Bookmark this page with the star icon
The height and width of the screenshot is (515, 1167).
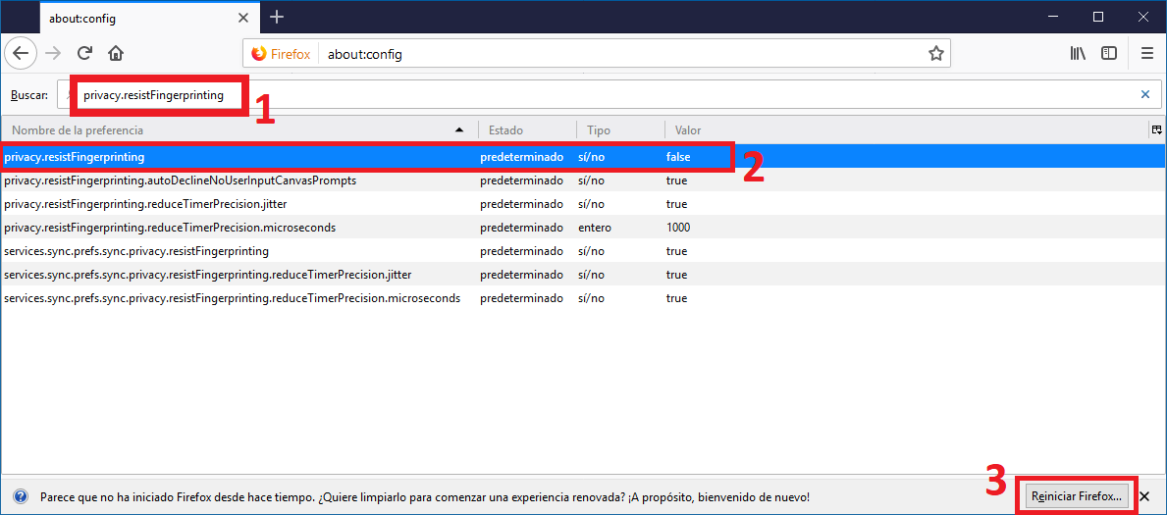coord(935,54)
